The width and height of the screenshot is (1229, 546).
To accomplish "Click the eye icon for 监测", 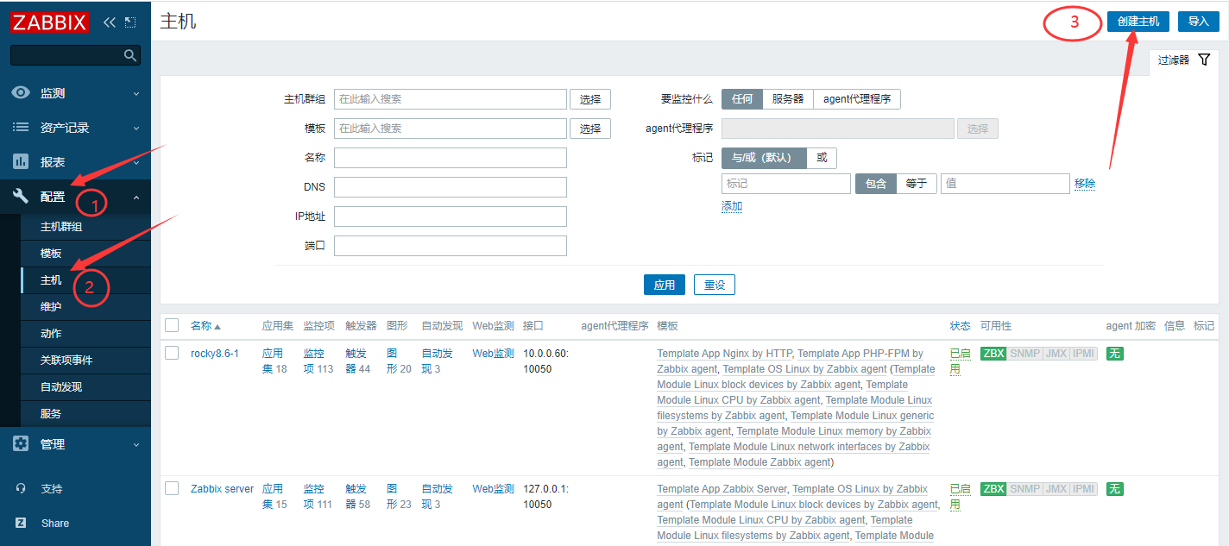I will pyautogui.click(x=21, y=93).
